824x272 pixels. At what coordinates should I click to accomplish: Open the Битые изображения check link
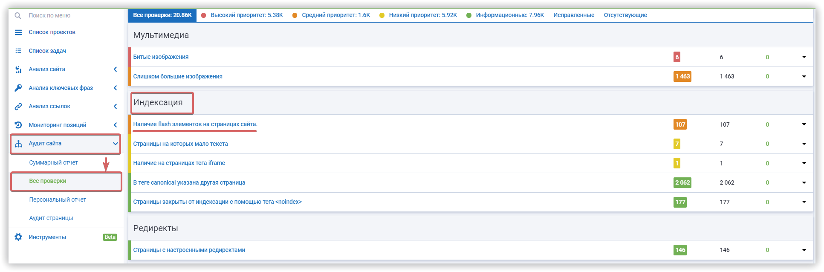161,57
